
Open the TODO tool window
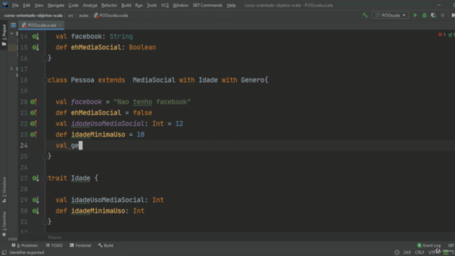[x=54, y=245]
